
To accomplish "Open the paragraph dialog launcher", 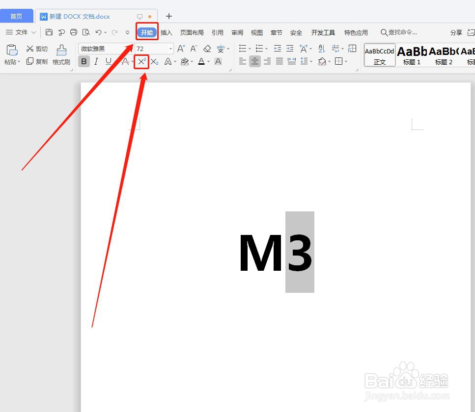I will 357,70.
